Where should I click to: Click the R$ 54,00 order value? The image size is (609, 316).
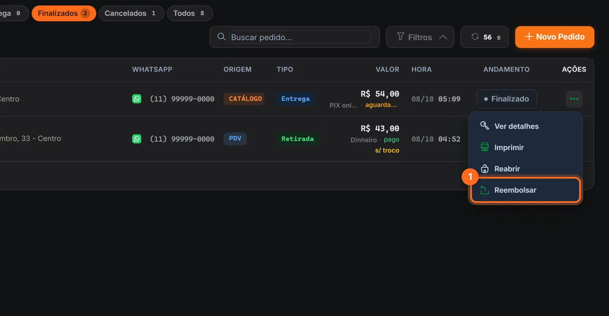click(380, 94)
